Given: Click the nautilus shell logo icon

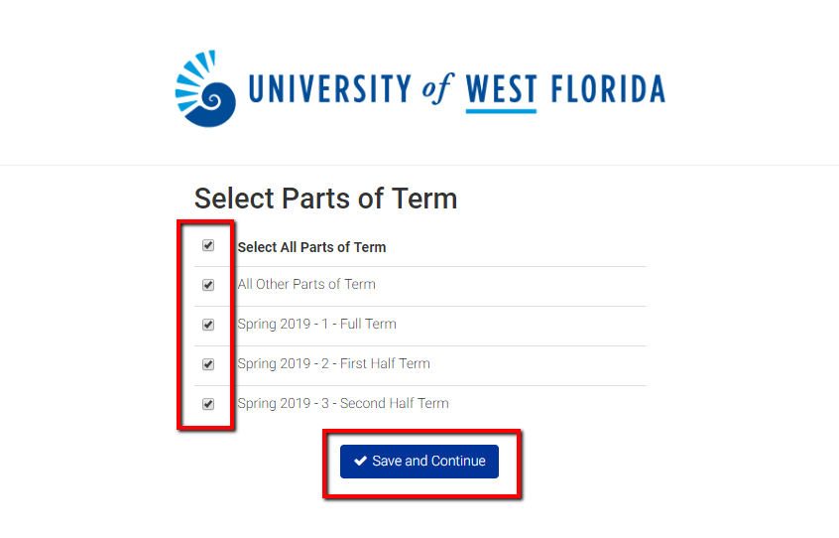Looking at the screenshot, I should coord(205,85).
